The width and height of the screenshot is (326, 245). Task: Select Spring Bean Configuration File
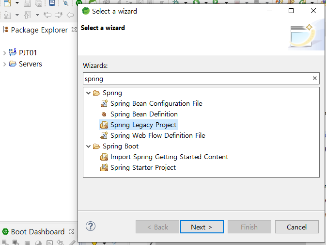coord(156,103)
